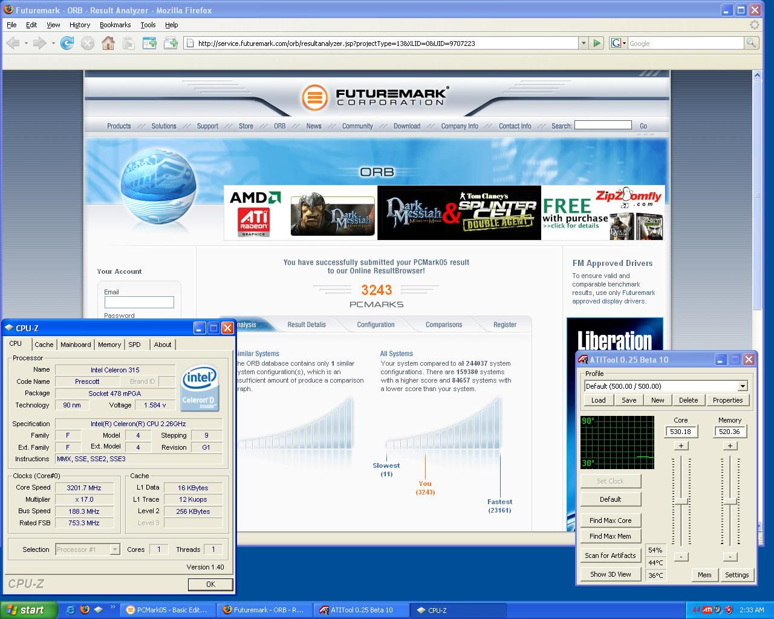
Task: Open the Bookmarks menu
Action: [115, 25]
